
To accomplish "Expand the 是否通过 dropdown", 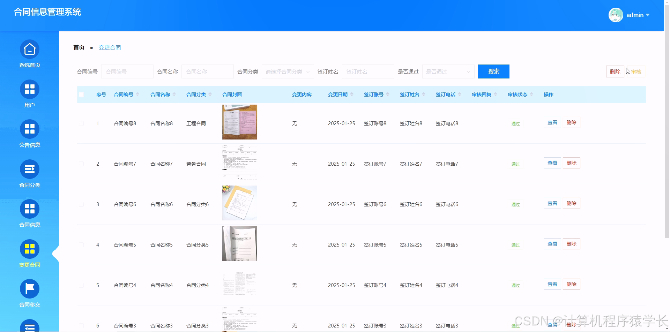I will pos(448,71).
